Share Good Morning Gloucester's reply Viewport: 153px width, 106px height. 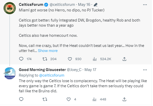124,99
